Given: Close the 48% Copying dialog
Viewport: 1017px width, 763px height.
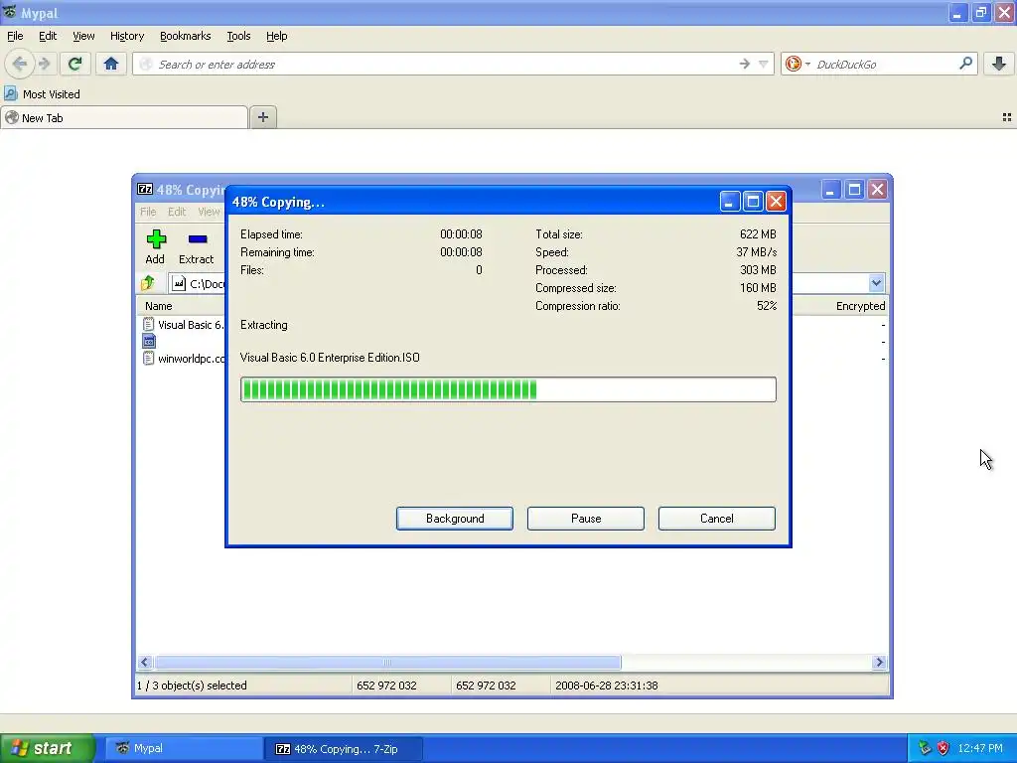Looking at the screenshot, I should [x=777, y=202].
